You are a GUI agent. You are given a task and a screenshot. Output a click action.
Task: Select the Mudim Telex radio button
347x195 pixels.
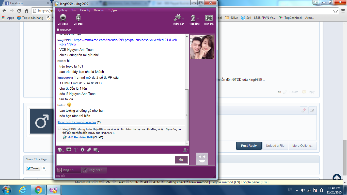pyautogui.click(x=114, y=182)
